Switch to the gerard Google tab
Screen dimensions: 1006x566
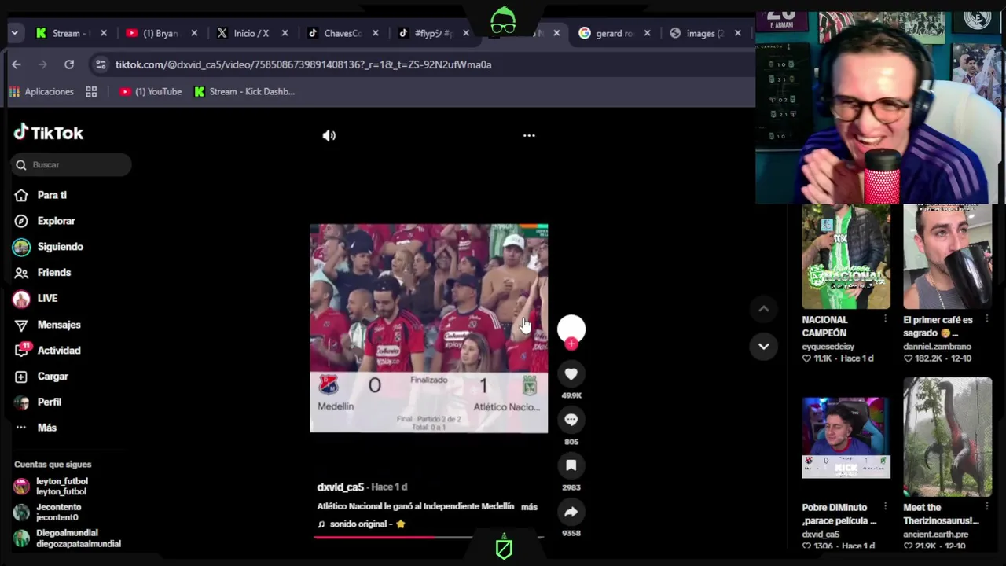pos(614,33)
